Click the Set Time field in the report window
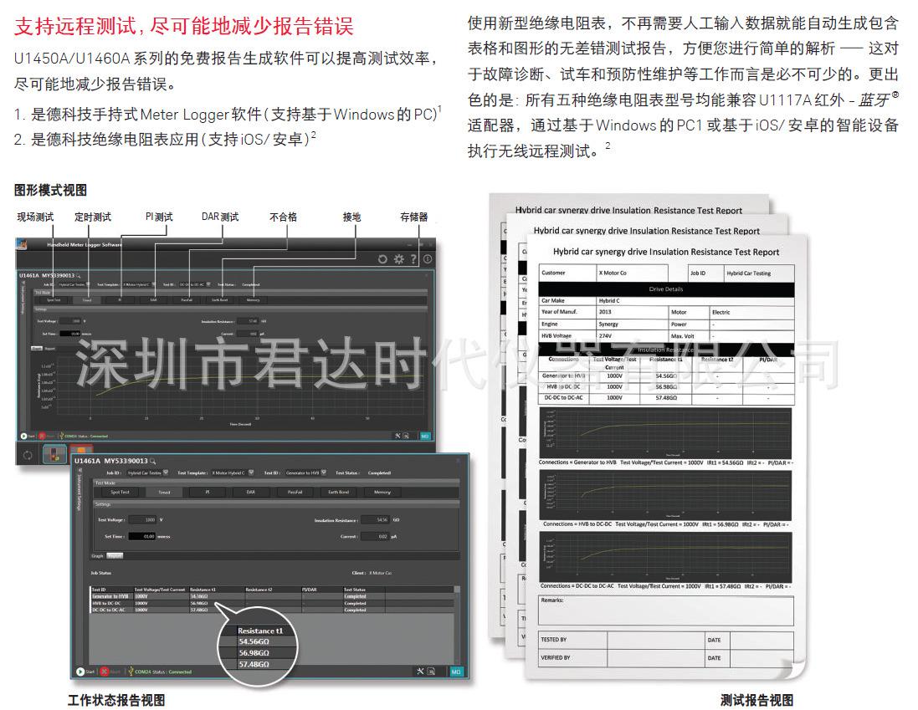This screenshot has width=918, height=710. (143, 536)
